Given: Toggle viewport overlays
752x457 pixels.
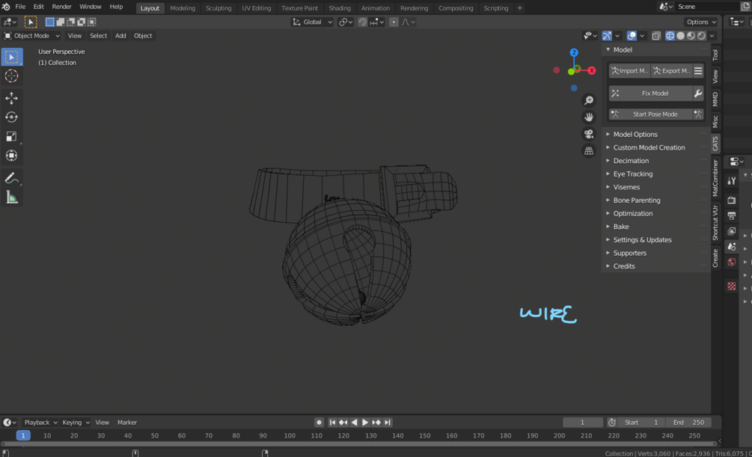Looking at the screenshot, I should pyautogui.click(x=632, y=35).
